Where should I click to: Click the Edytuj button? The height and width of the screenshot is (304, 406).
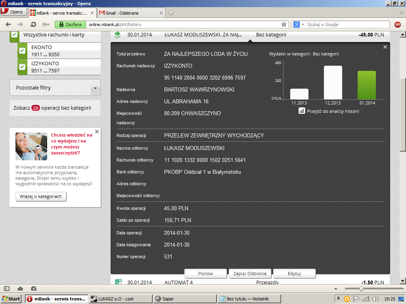click(x=295, y=274)
